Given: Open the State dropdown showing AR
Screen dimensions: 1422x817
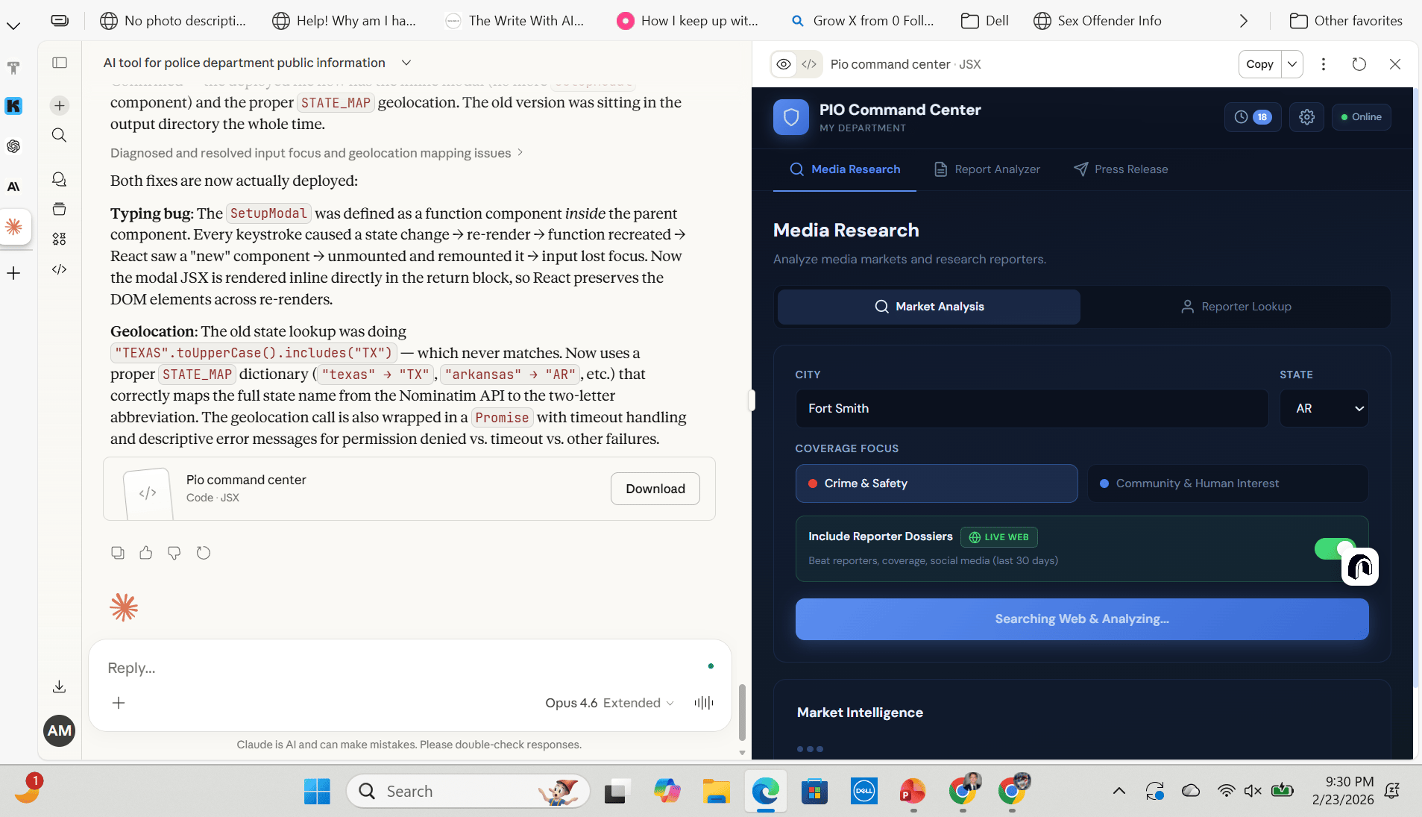Looking at the screenshot, I should pos(1324,408).
